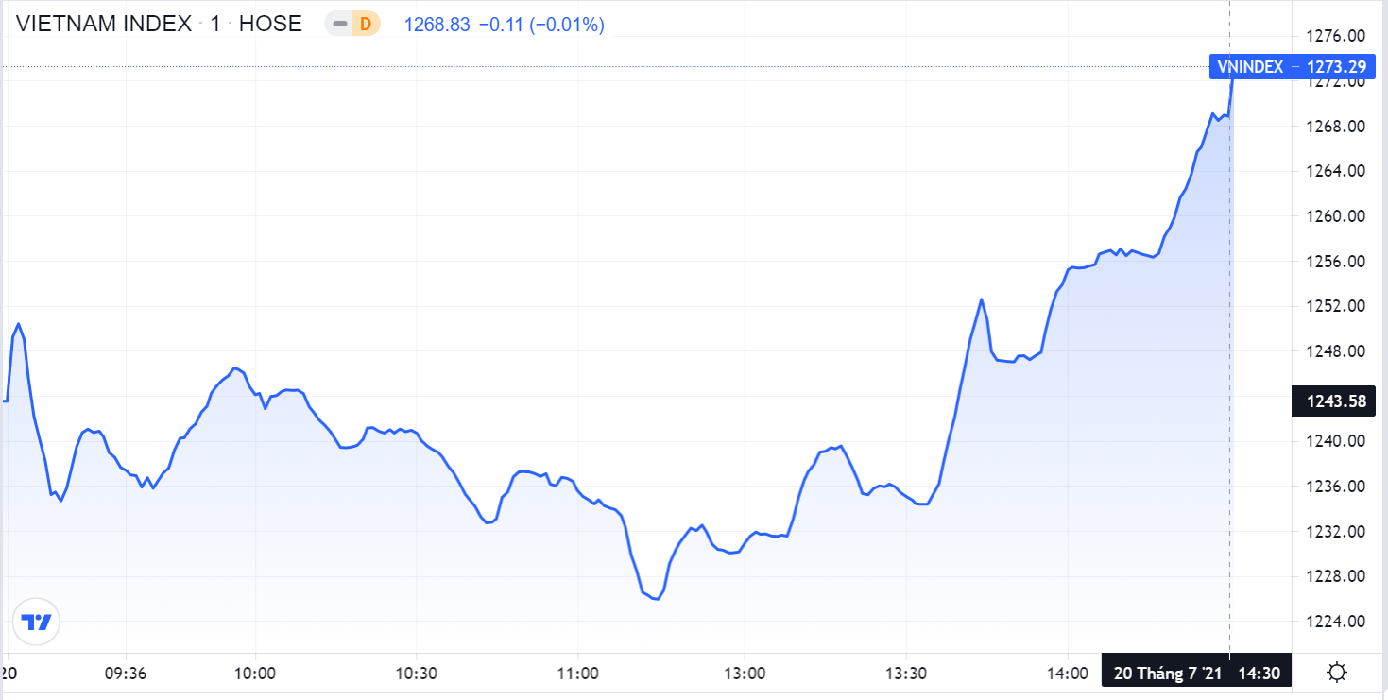Click the 13:30 time axis label
The width and height of the screenshot is (1388, 700).
click(905, 674)
